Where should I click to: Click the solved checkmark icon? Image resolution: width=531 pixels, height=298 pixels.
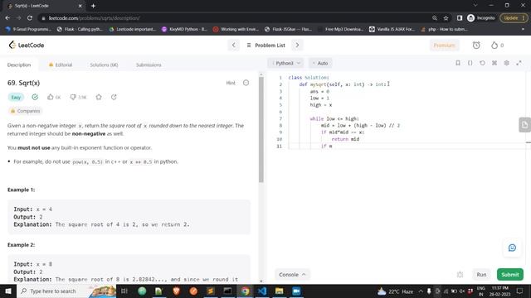pyautogui.click(x=35, y=97)
